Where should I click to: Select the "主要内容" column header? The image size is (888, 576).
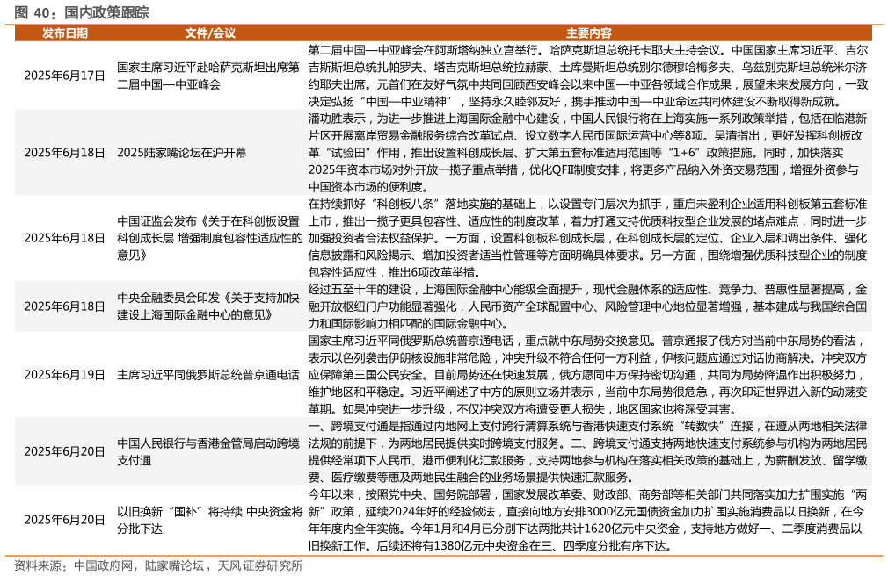coord(587,33)
